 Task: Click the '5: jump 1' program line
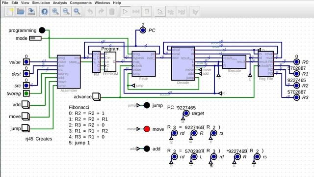pyautogui.click(x=79, y=143)
